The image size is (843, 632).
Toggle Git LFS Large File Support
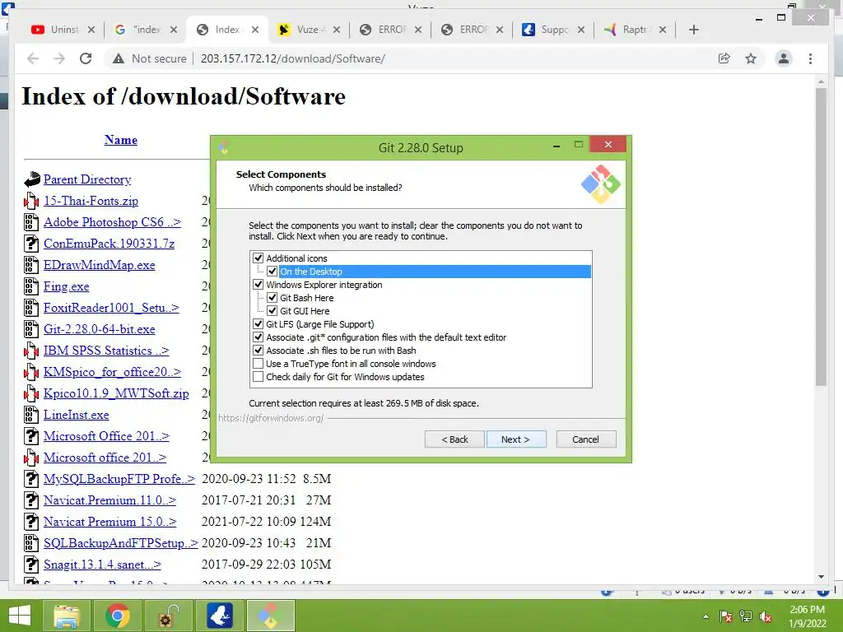pyautogui.click(x=258, y=324)
